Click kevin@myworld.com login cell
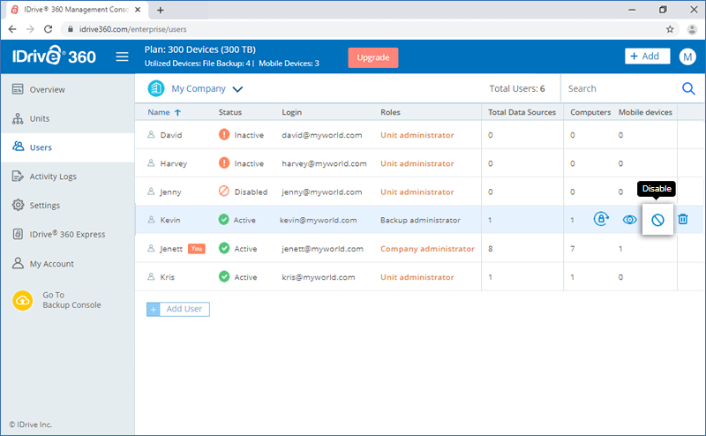Viewport: 706px width, 436px height. click(x=319, y=220)
